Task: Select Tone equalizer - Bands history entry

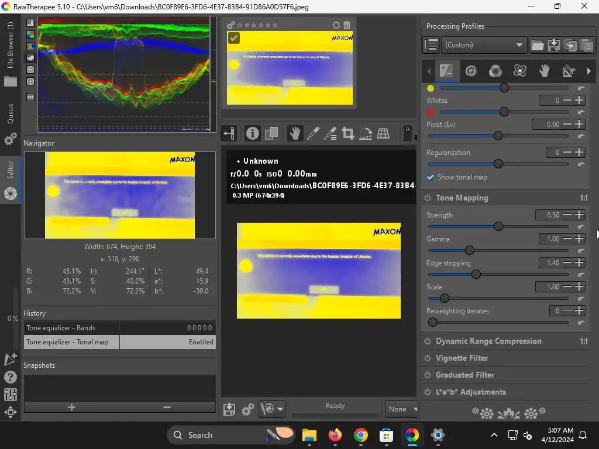Action: point(119,328)
